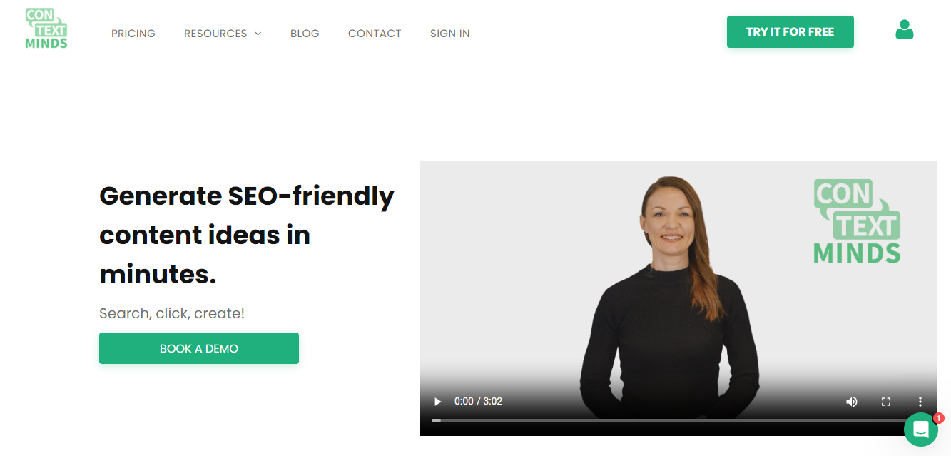951x456 pixels.
Task: Enter fullscreen mode on the video
Action: pyautogui.click(x=886, y=402)
